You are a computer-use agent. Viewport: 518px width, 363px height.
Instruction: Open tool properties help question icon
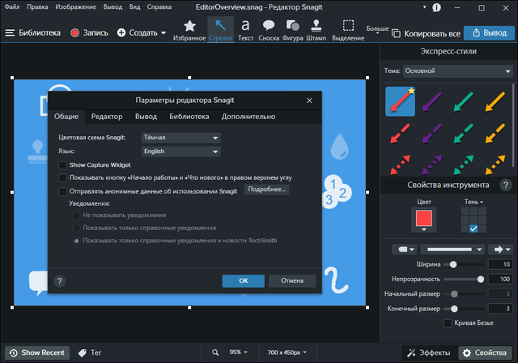click(505, 185)
